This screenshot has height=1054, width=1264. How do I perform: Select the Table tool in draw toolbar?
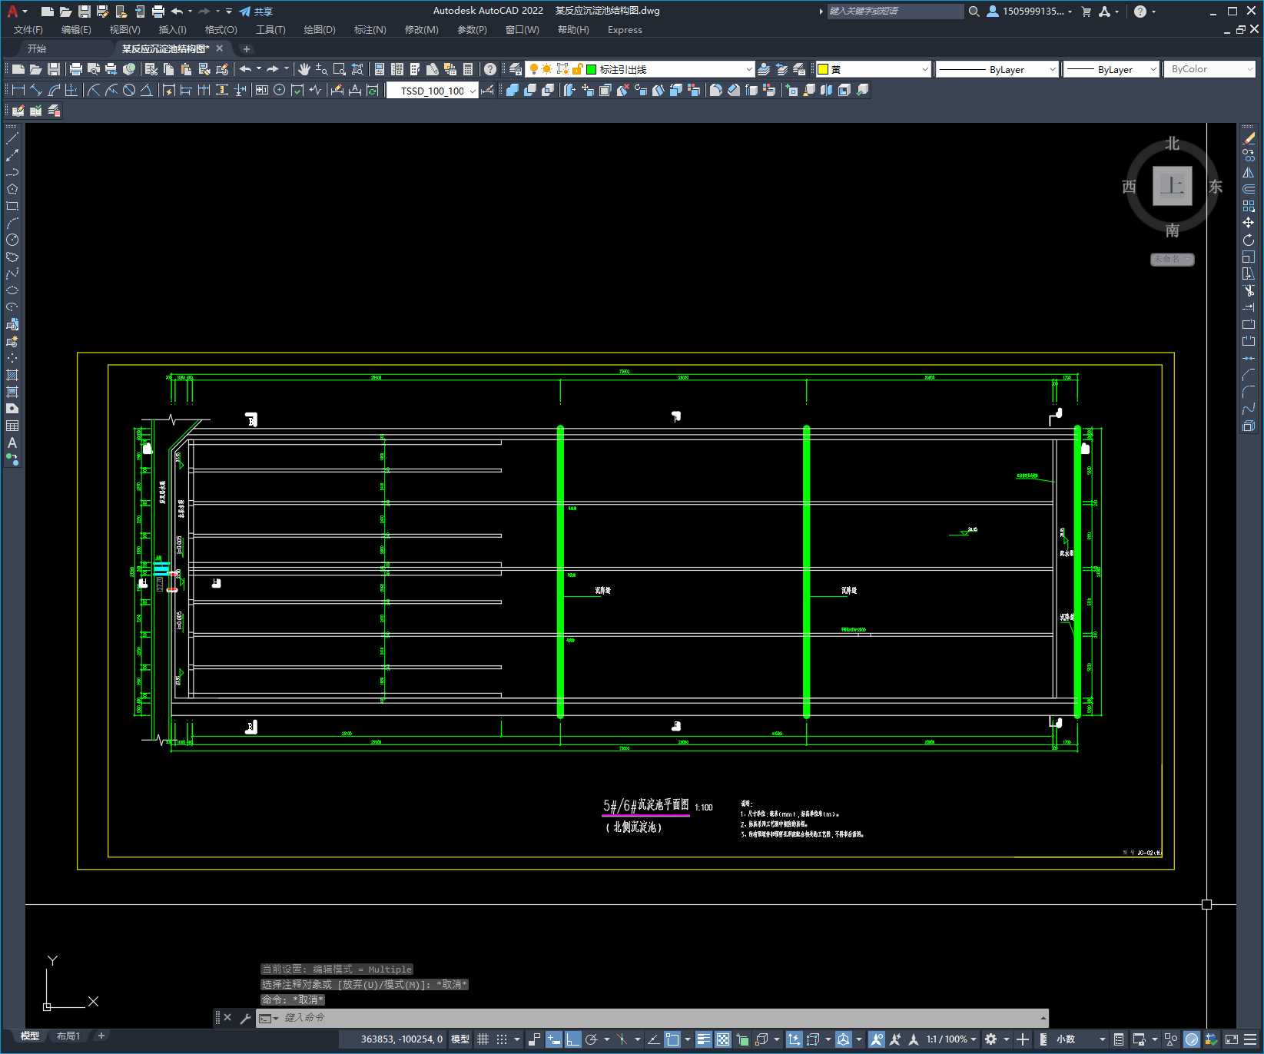(x=12, y=426)
